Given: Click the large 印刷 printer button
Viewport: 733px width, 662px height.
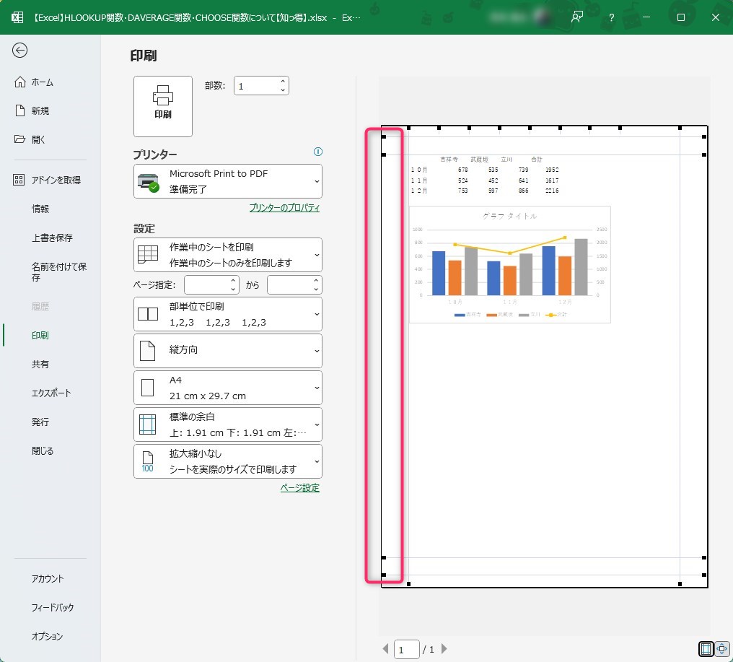Looking at the screenshot, I should [x=163, y=106].
